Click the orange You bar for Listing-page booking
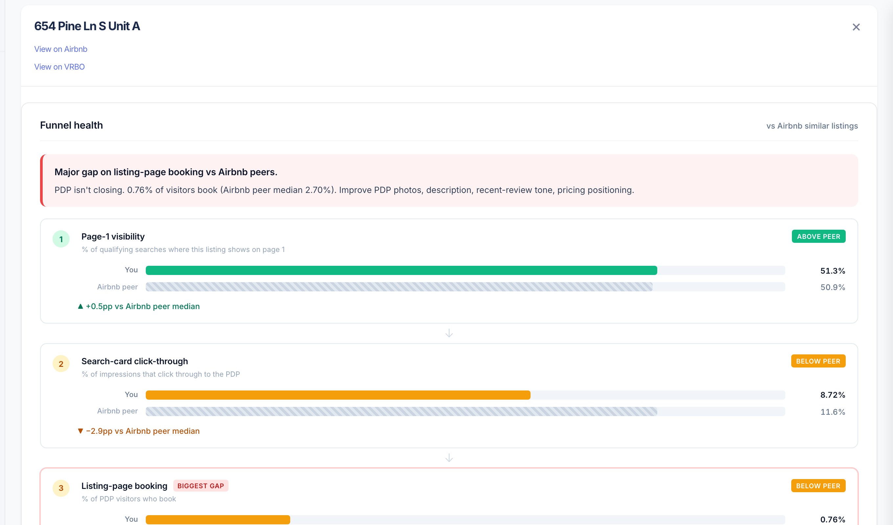This screenshot has width=893, height=525. pos(218,520)
